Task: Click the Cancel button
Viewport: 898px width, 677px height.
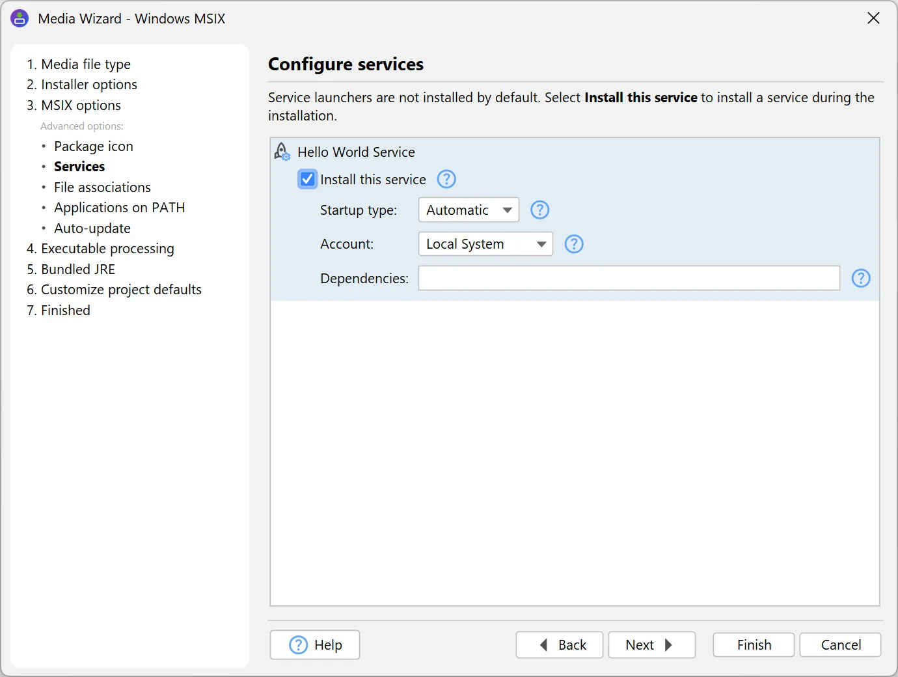Action: tap(840, 645)
